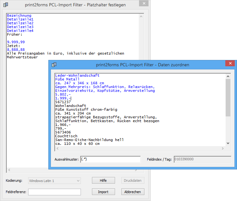Screen dimensions: 237x201
Task: Click the scroll up arrow in data list
Action: coord(228,76)
